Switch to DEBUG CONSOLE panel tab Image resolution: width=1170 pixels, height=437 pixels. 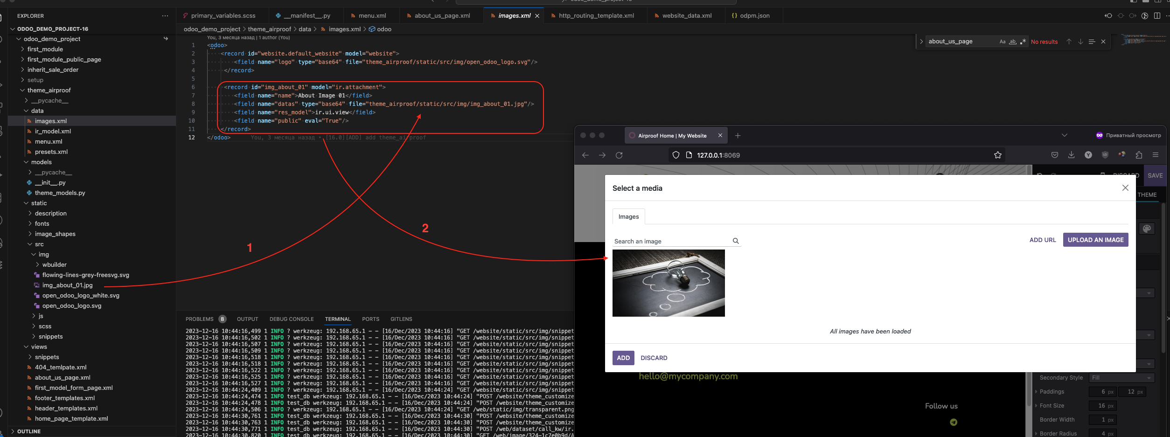coord(292,319)
